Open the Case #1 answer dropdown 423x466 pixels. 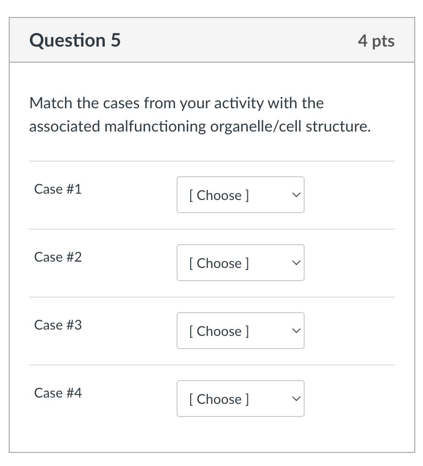(240, 195)
